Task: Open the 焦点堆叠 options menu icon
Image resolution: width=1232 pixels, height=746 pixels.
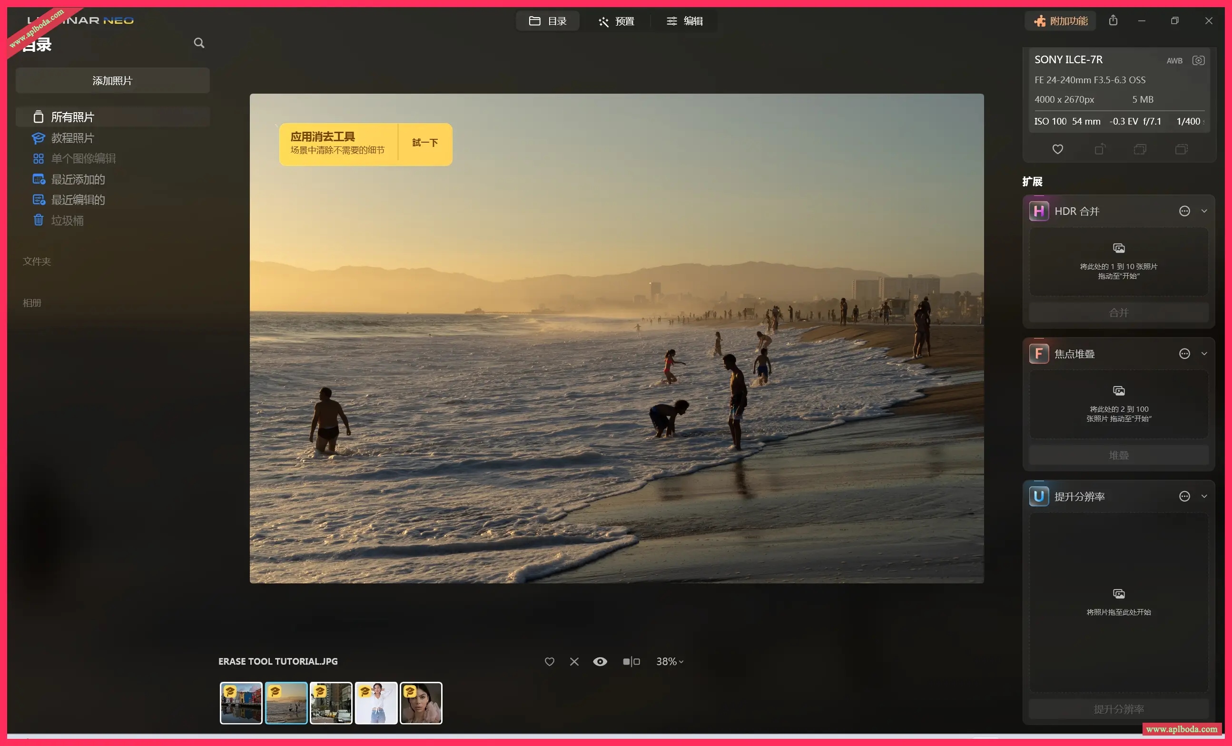Action: (1184, 354)
